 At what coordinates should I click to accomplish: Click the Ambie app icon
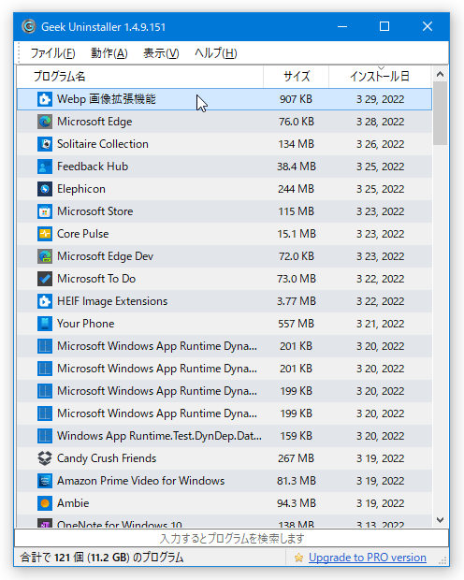point(45,503)
